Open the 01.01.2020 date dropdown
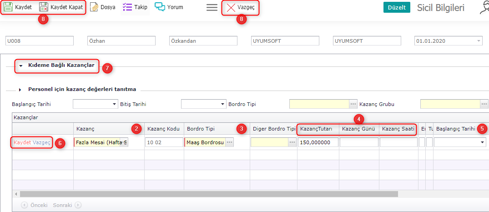Image resolution: width=489 pixels, height=212 pixels. pyautogui.click(x=478, y=41)
